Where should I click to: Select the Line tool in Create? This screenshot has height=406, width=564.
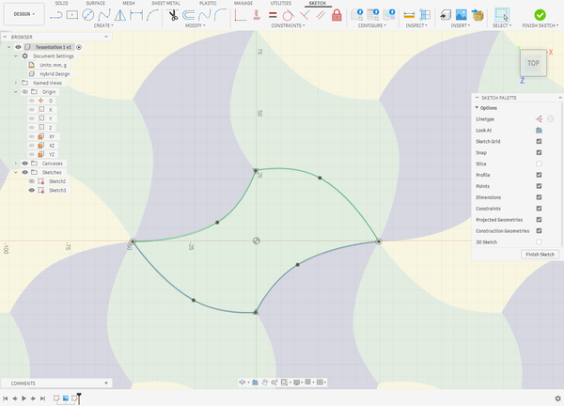pos(56,15)
